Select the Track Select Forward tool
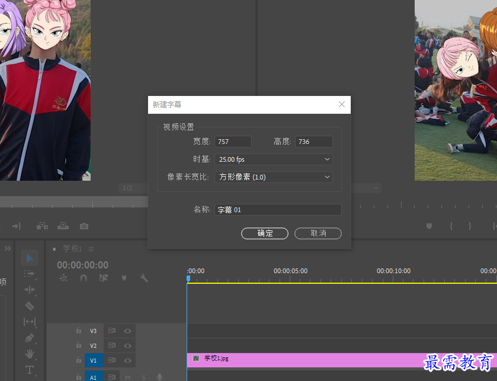The width and height of the screenshot is (497, 381). tap(30, 274)
